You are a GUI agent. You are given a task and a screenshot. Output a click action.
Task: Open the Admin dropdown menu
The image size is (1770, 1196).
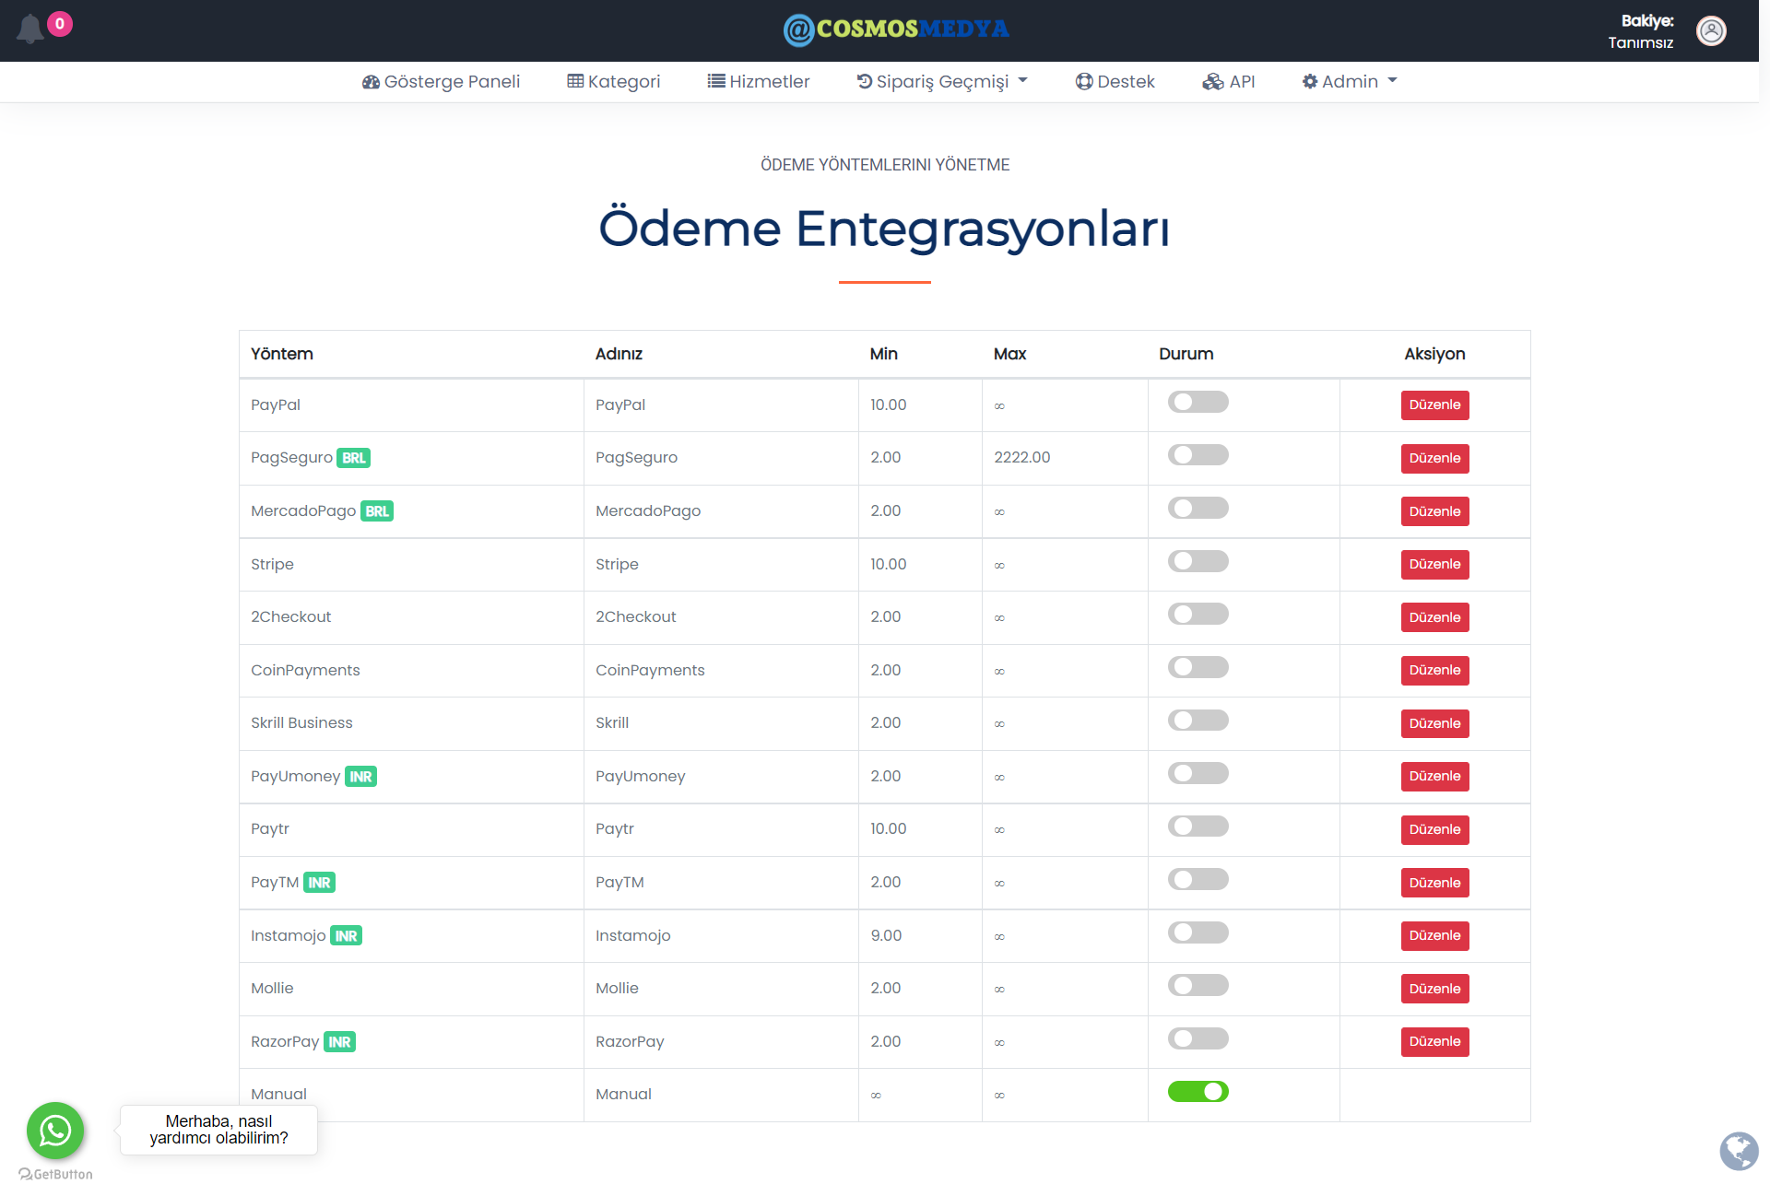point(1350,82)
